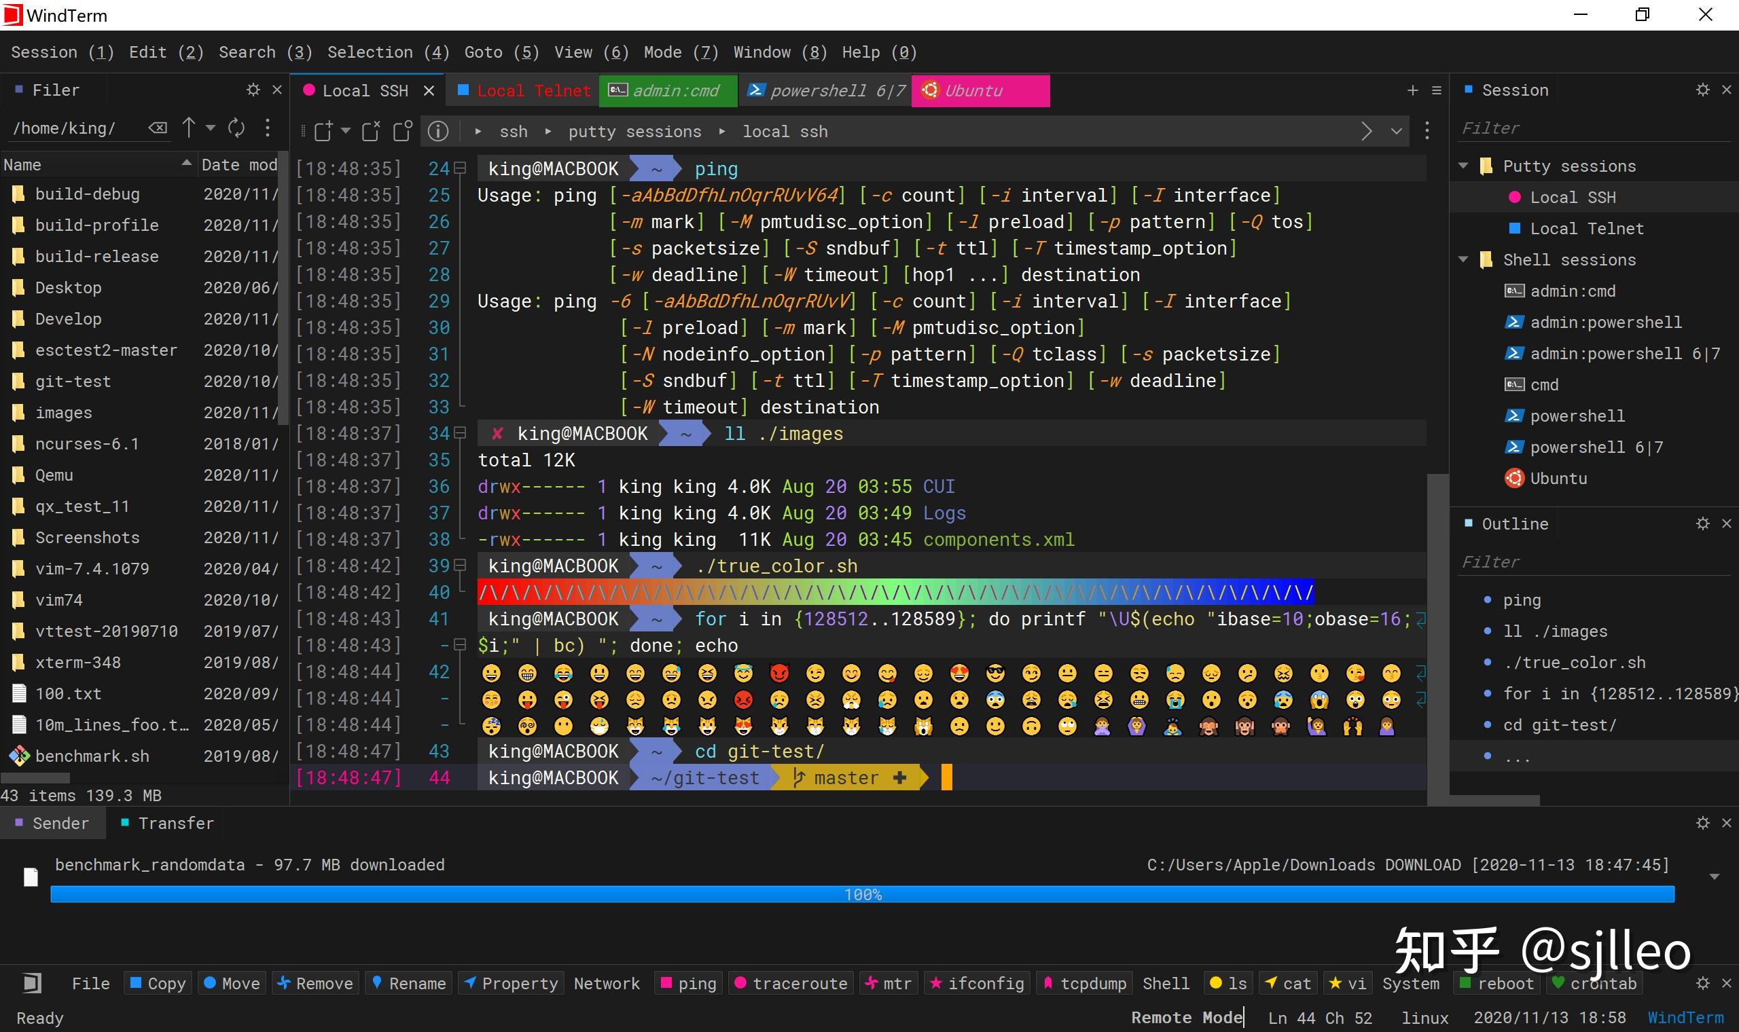Select the traceroute icon in status bar
The width and height of the screenshot is (1739, 1032).
coord(744,984)
